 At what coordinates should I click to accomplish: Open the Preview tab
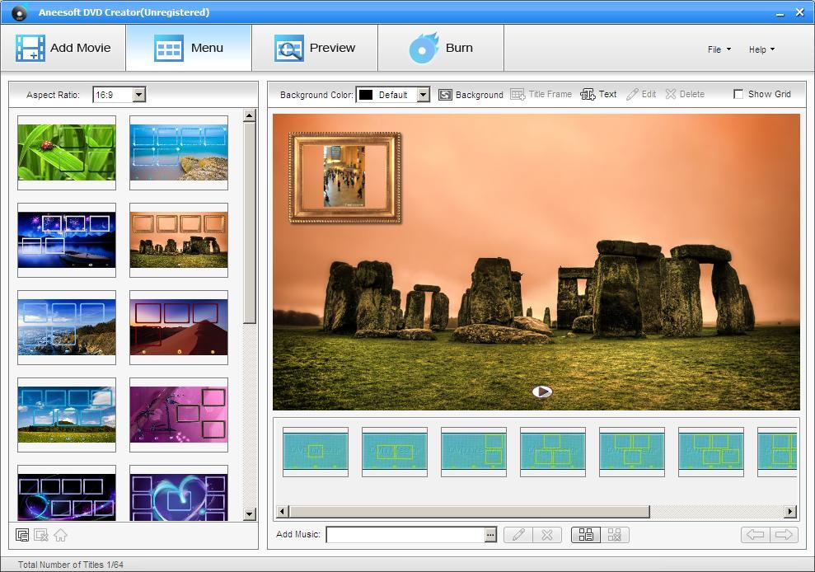(315, 48)
